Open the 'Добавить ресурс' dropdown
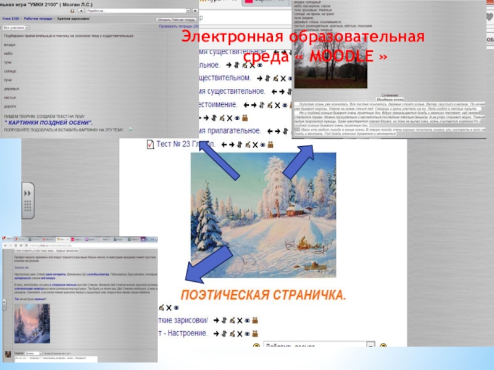 tap(319, 344)
